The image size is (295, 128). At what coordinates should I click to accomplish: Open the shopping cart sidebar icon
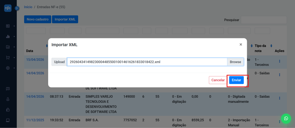point(8,57)
